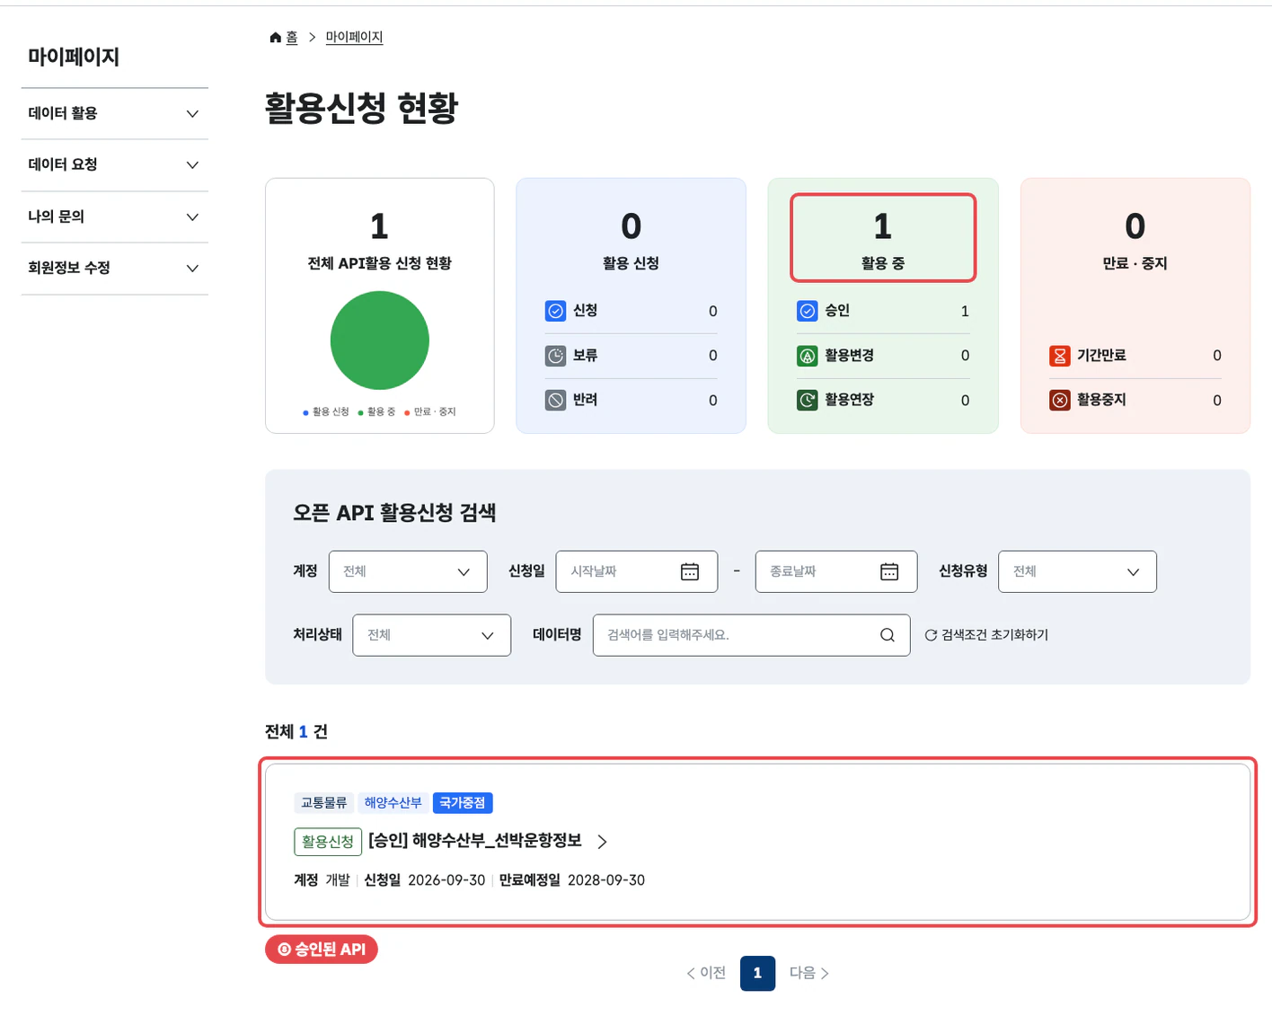This screenshot has height=1016, width=1272.
Task: Click the 만료 · 중지 summary count
Action: tap(1135, 226)
